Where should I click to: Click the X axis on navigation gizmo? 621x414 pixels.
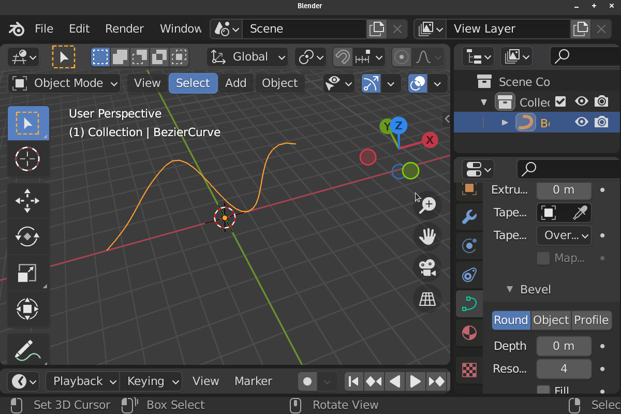click(x=430, y=140)
